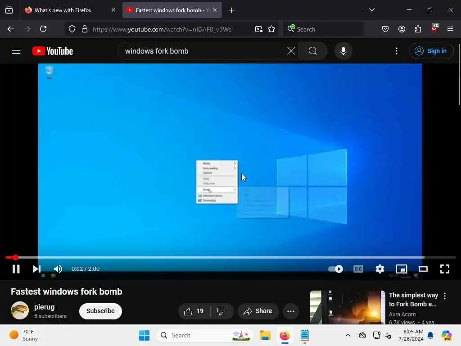
Task: Open Firefox extensions puzzle icon
Action: (x=418, y=29)
